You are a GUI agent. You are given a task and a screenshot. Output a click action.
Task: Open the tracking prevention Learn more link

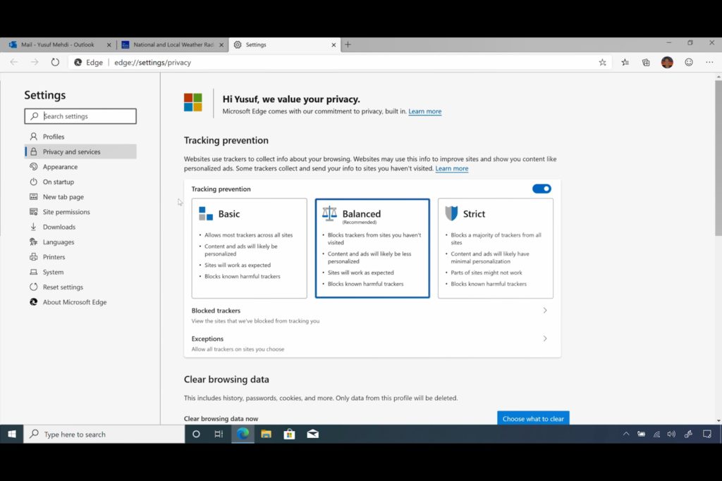click(x=452, y=168)
